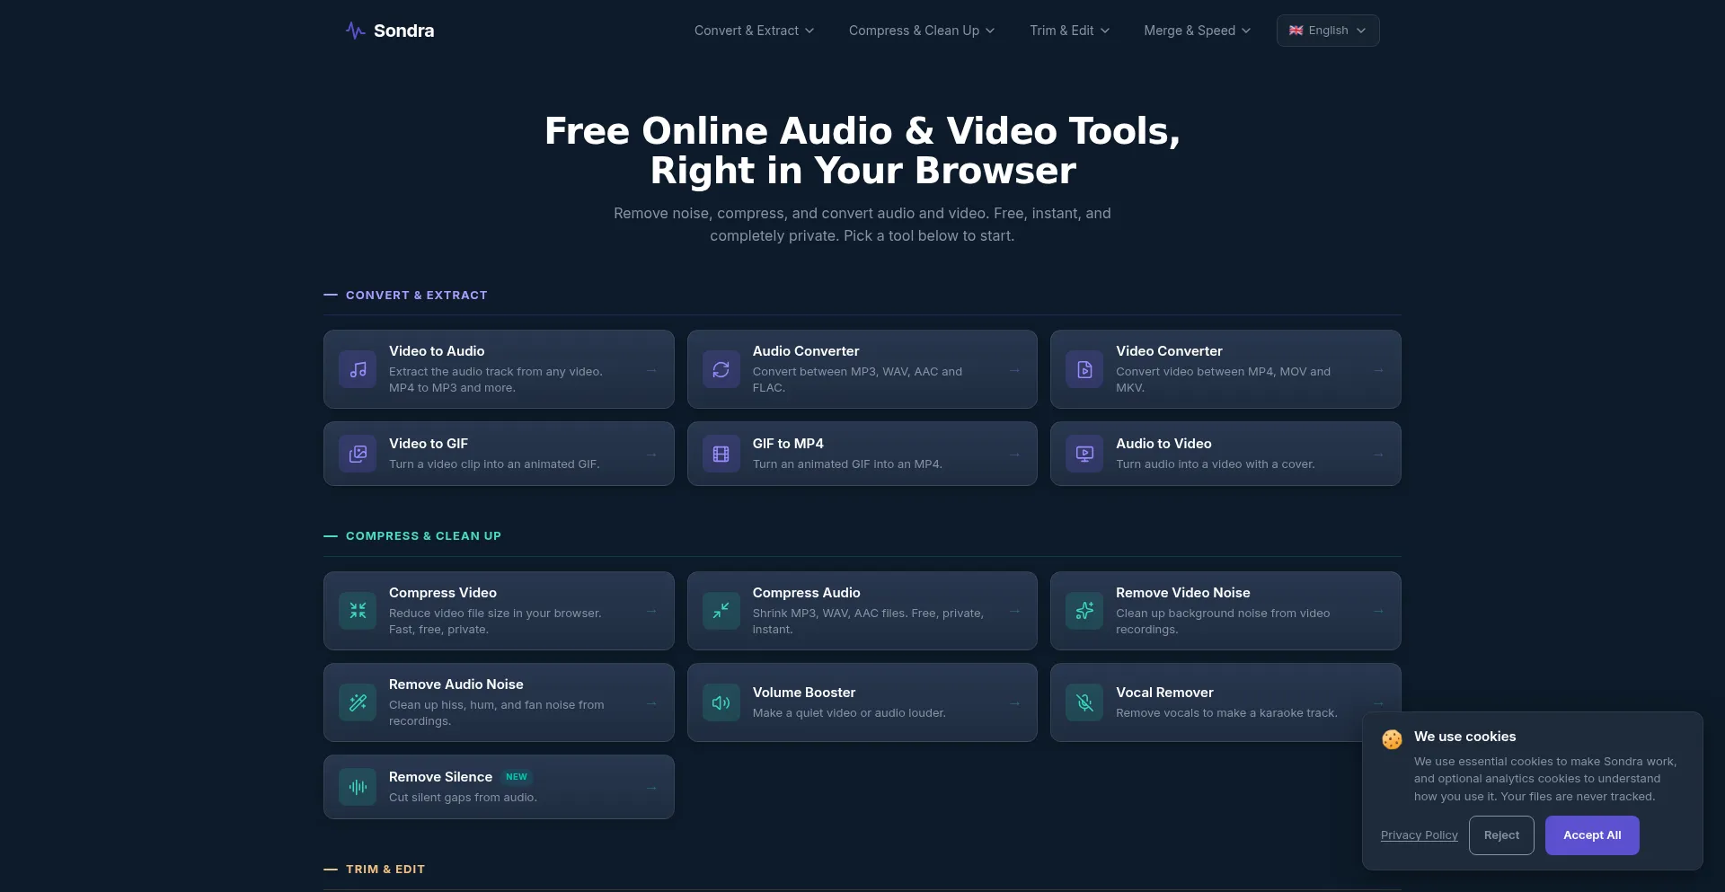Open the Video Converter tool title

pos(1169,351)
